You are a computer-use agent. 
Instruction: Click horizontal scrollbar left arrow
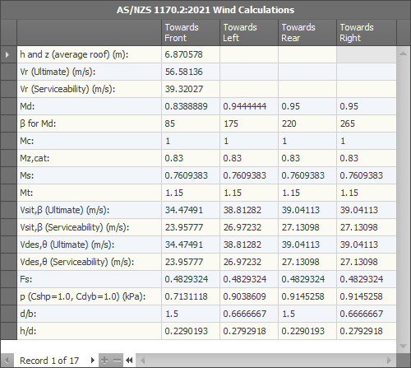click(142, 360)
